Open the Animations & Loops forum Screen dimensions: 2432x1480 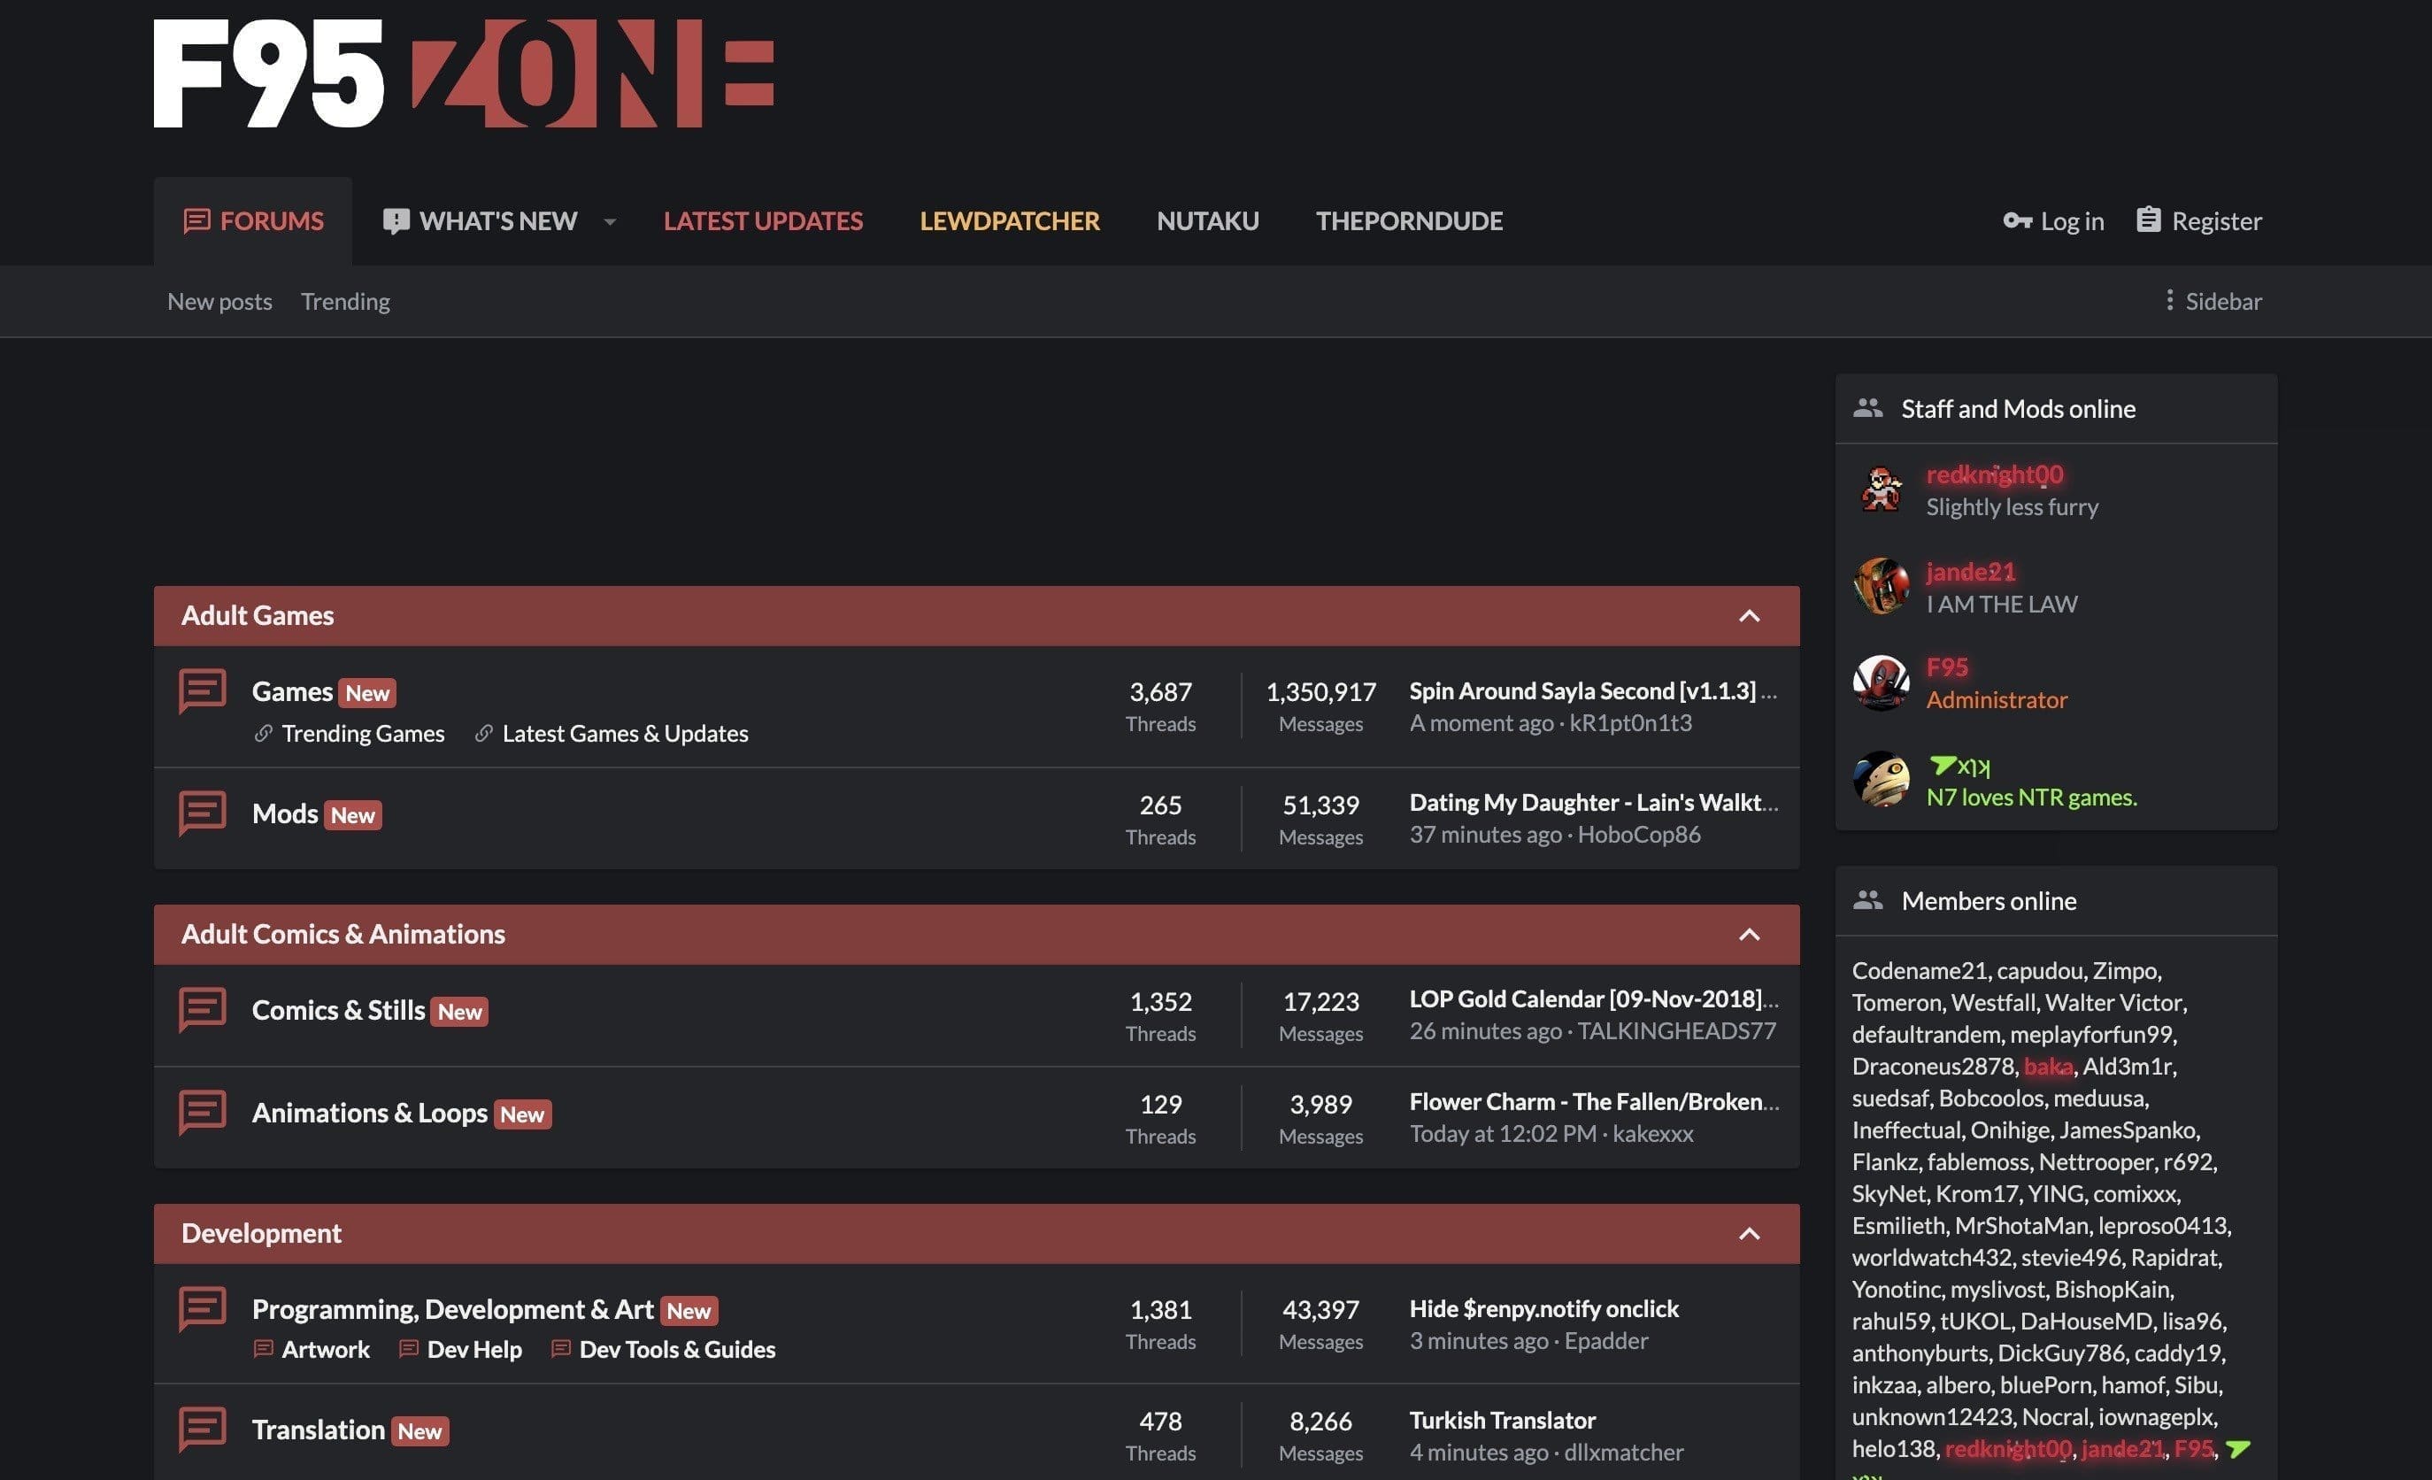[x=369, y=1113]
